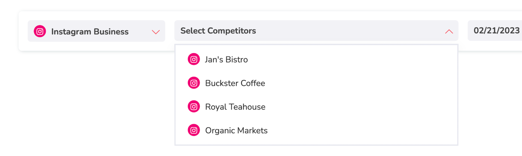
Task: Open the Instagram Business platform dropdown arrow
Action: pyautogui.click(x=156, y=32)
